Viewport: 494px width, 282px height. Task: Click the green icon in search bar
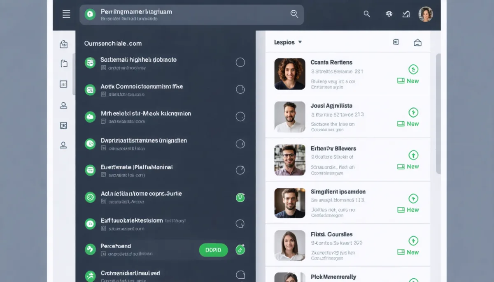click(x=90, y=14)
